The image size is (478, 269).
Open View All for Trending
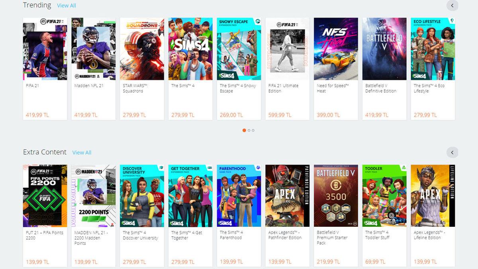pos(67,6)
